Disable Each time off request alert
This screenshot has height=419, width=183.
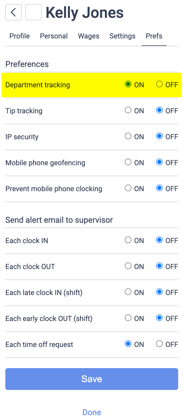159,344
